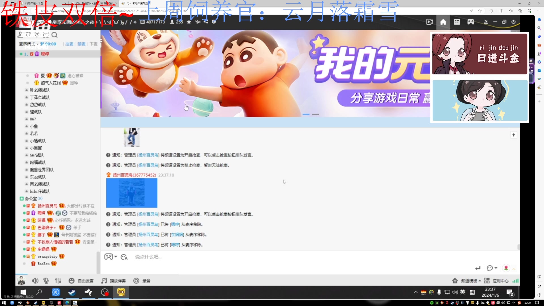Click the enter send arrow icon

pyautogui.click(x=478, y=268)
